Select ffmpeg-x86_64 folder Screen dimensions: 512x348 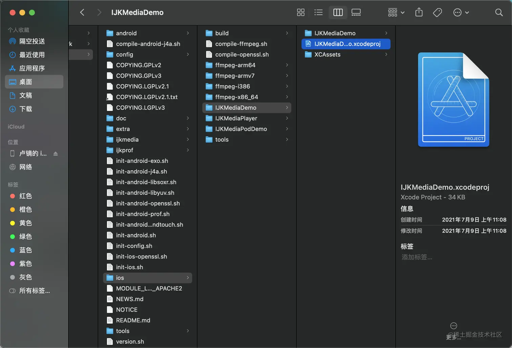[x=247, y=97]
